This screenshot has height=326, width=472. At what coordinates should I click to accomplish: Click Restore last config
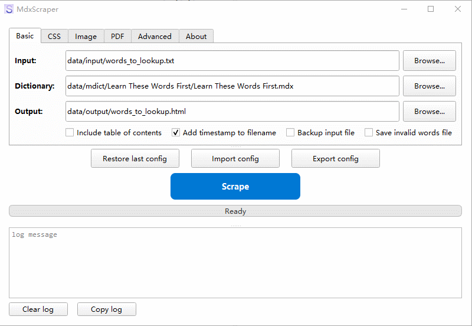pos(135,159)
